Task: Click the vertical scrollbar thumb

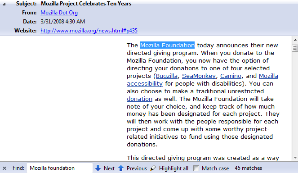Action: click(x=295, y=48)
